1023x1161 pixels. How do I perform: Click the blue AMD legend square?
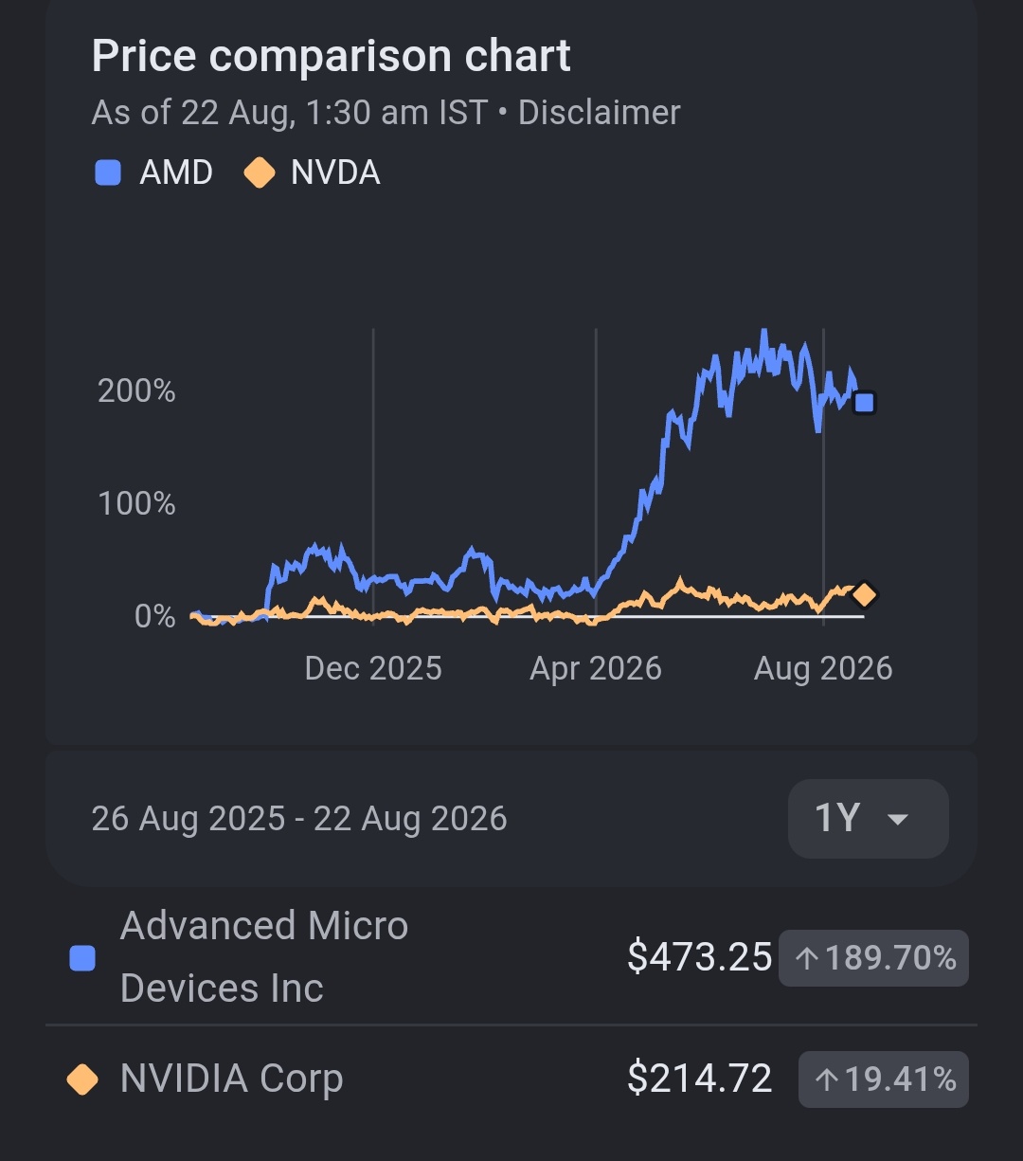[108, 173]
